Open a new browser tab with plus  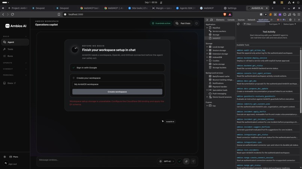[272, 8]
